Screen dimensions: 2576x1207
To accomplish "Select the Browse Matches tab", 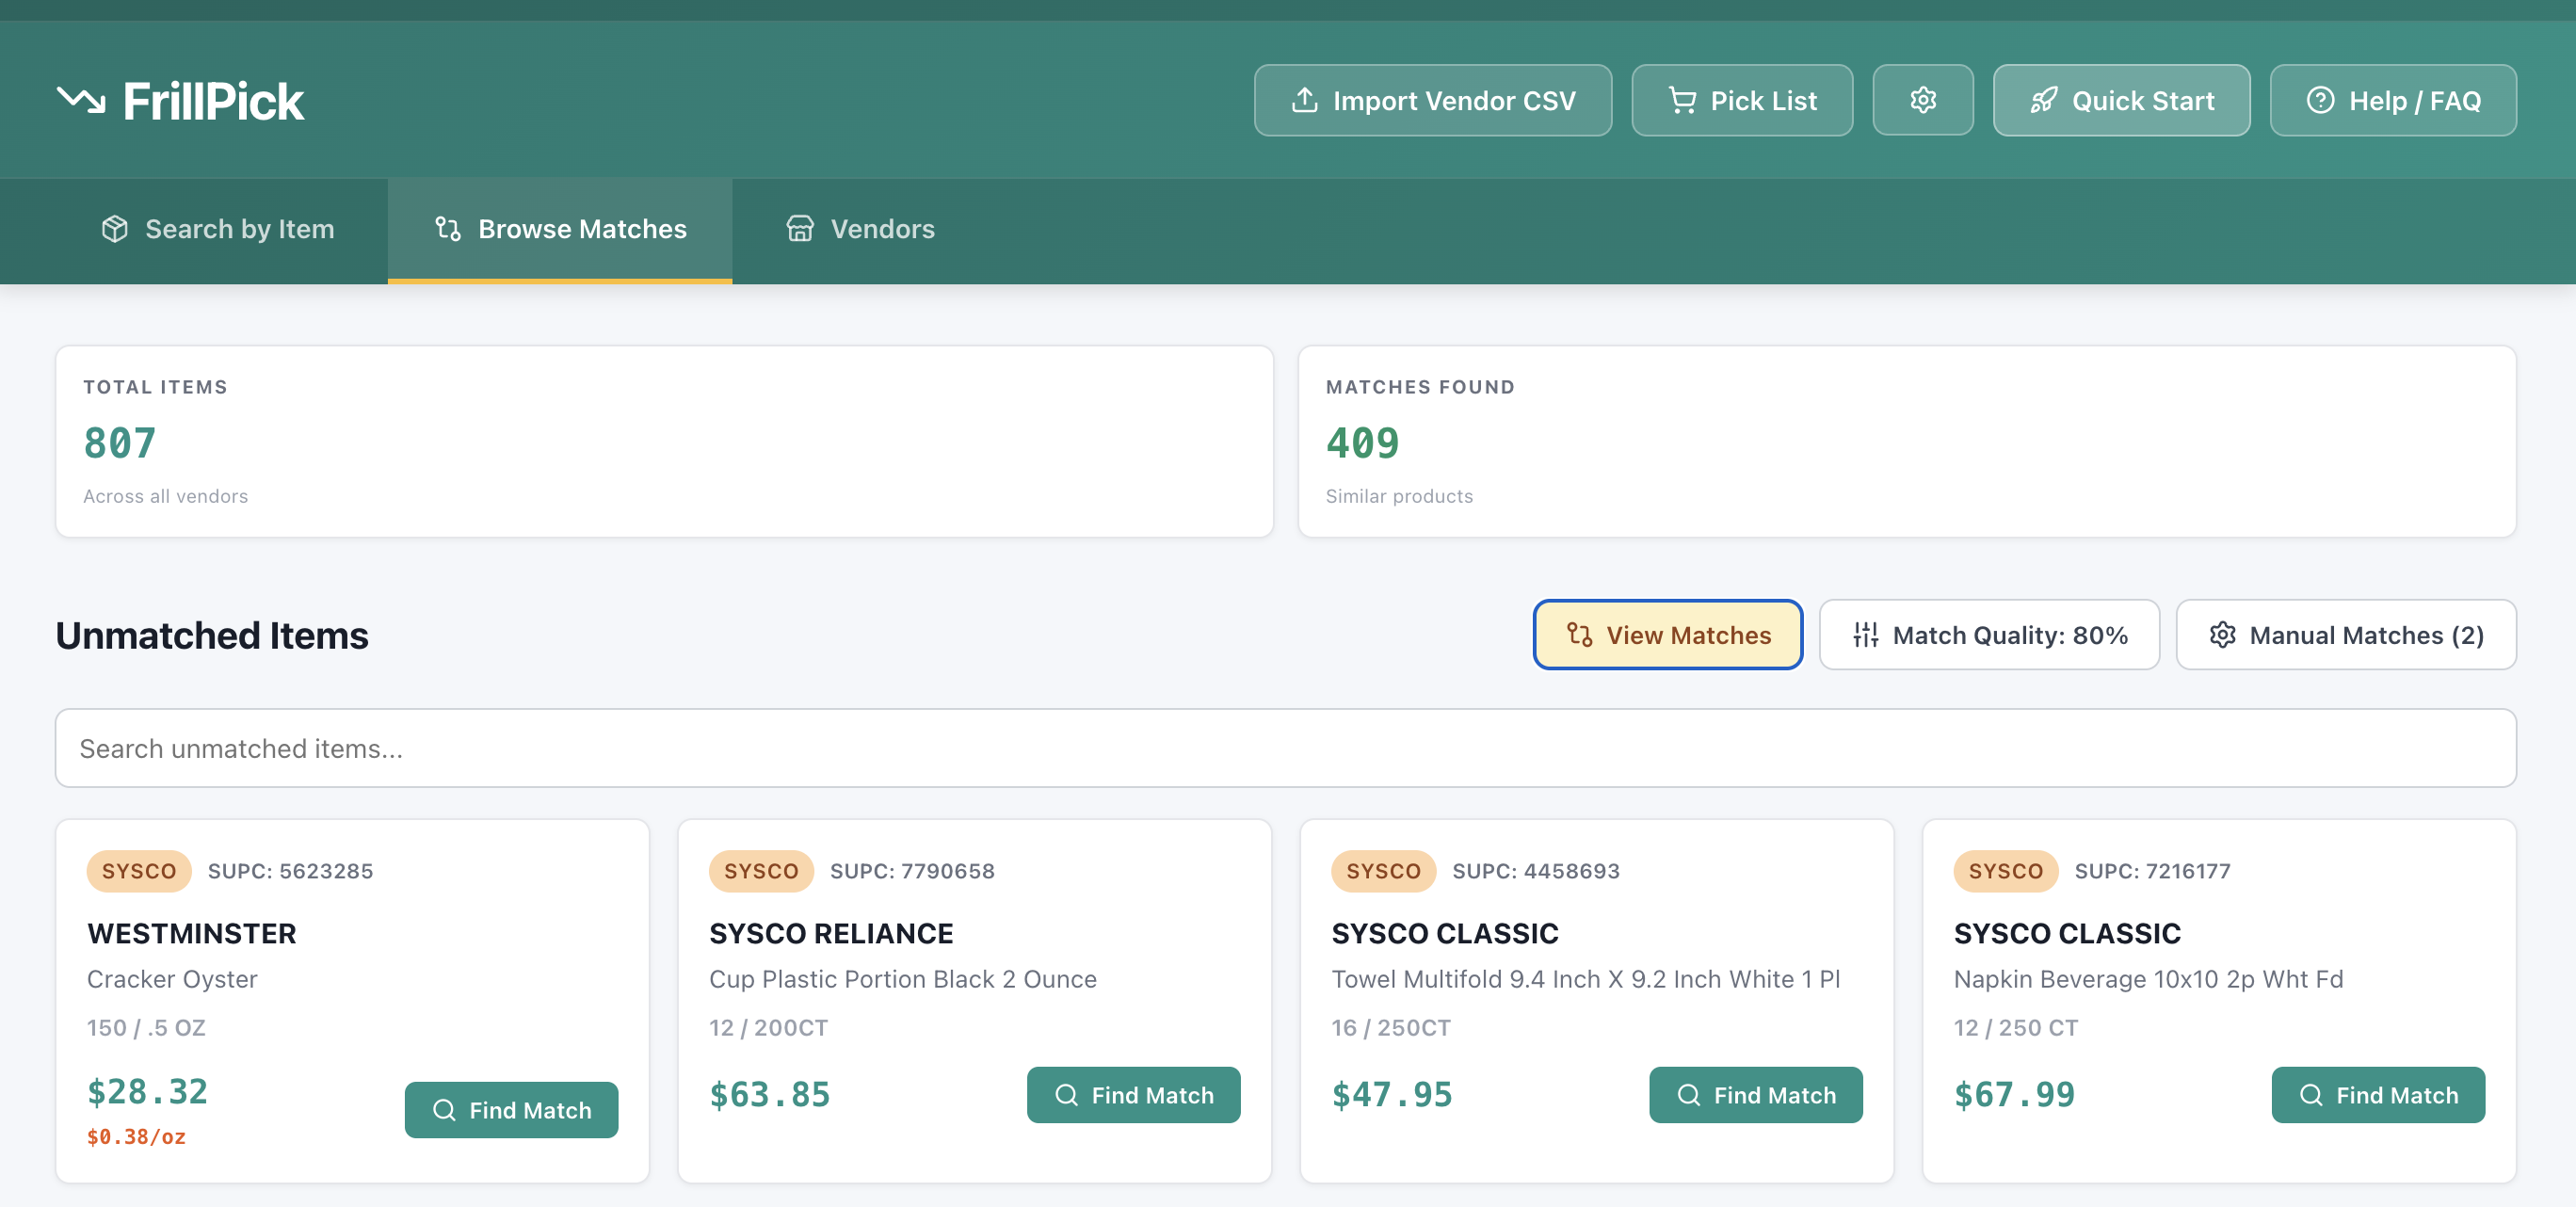I will point(560,229).
